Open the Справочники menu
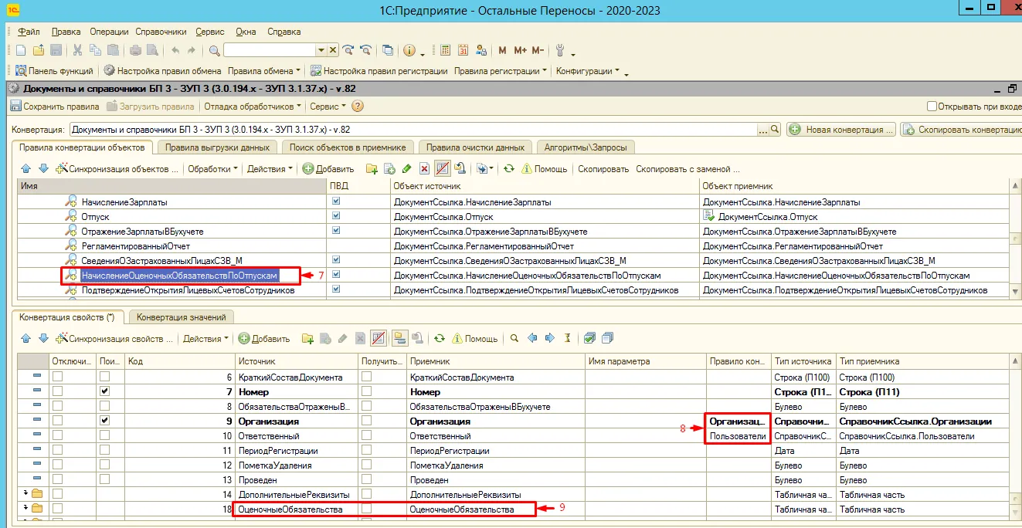 click(x=161, y=32)
